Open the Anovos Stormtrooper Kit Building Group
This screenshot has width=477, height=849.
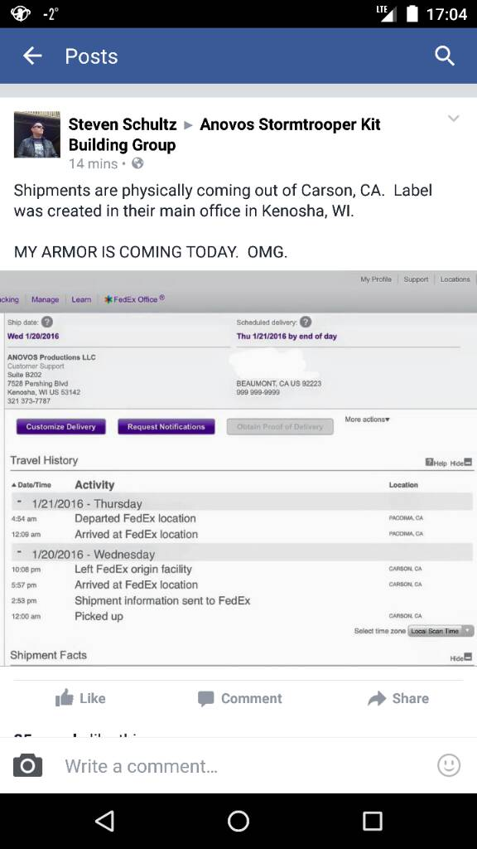(224, 135)
